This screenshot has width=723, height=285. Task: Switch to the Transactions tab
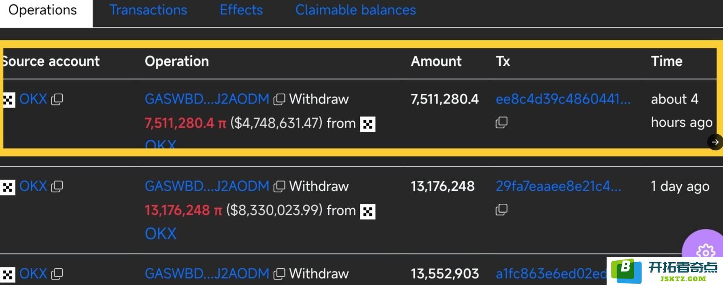[x=148, y=10]
